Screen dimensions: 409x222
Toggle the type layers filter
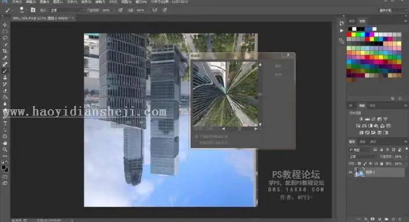(x=388, y=150)
